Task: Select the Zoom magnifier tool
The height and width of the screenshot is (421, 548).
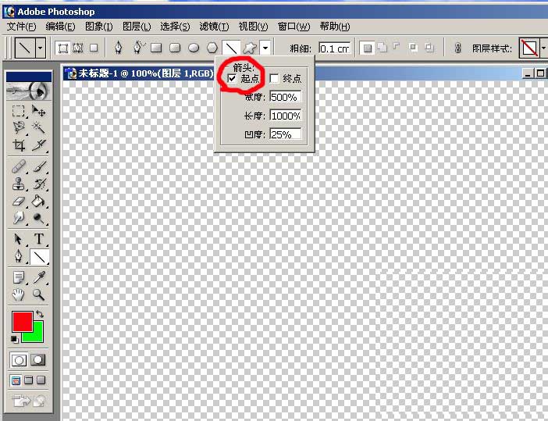Action: pos(38,294)
